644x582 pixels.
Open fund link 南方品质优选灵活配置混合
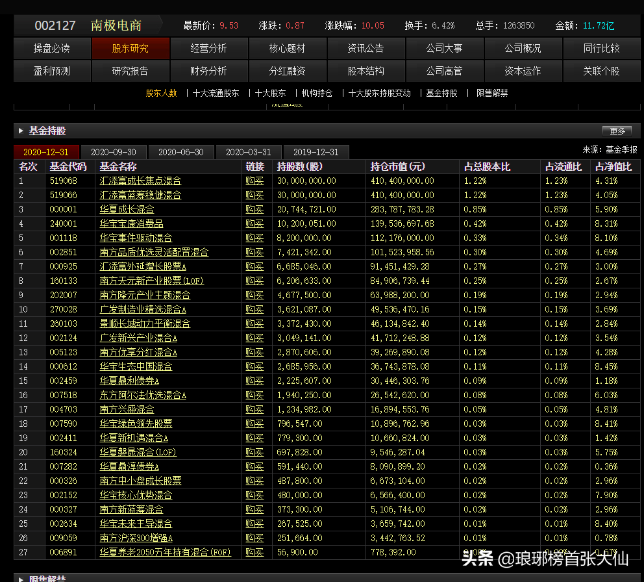pos(154,253)
